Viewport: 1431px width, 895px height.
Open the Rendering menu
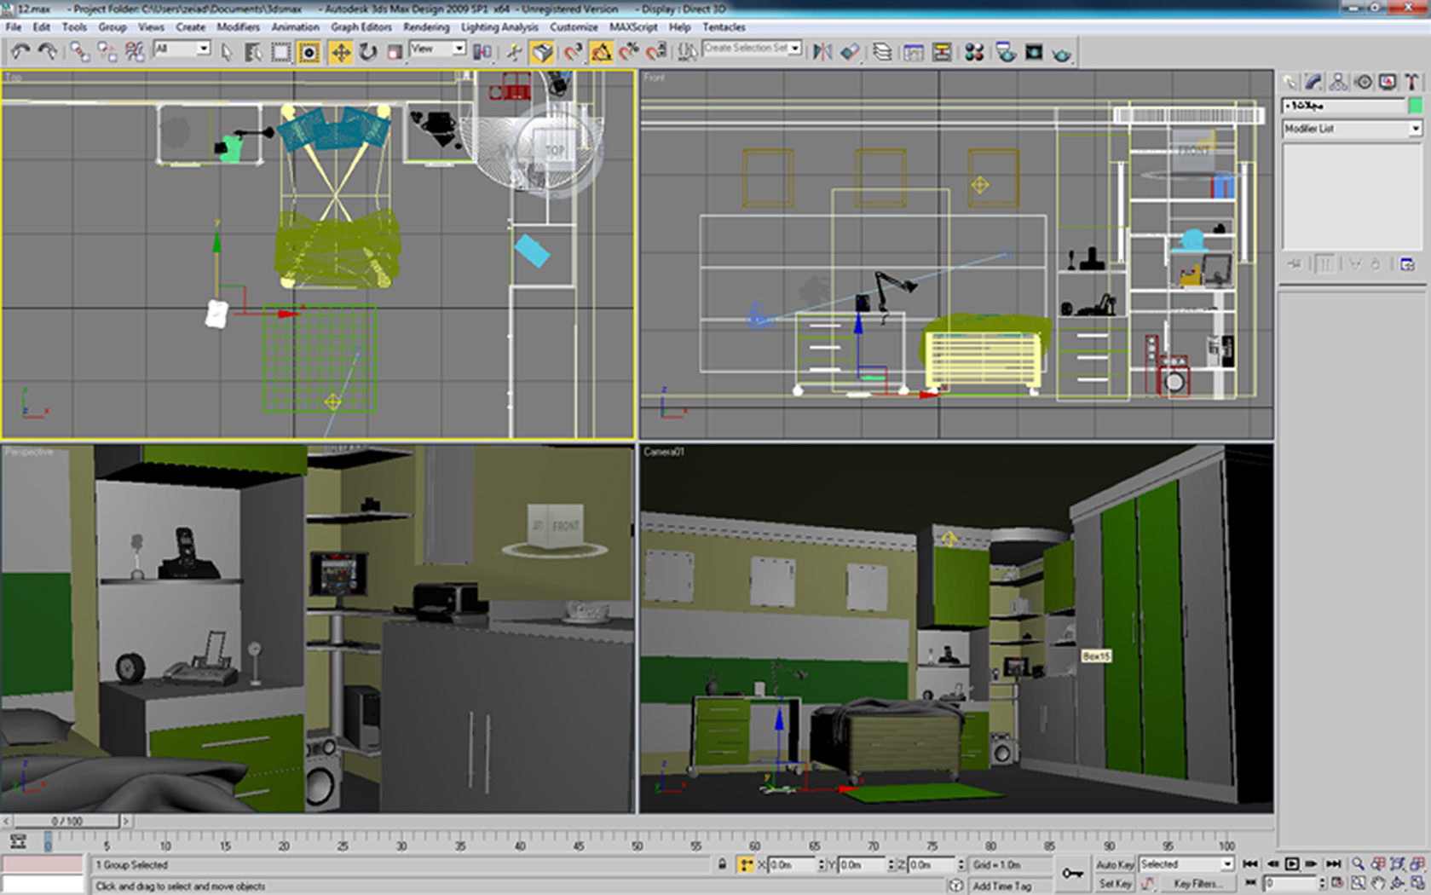pos(426,27)
